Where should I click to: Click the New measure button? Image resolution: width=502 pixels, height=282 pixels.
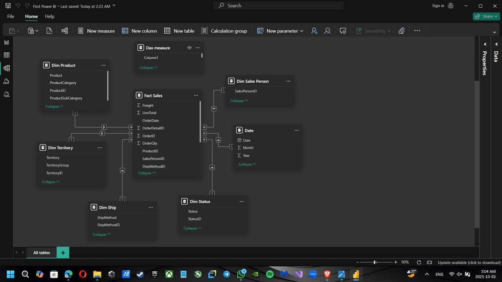click(x=96, y=31)
